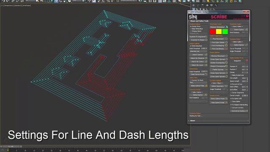Enable the Convert Corners checkbox
This screenshot has height=152, width=270.
coord(231,108)
